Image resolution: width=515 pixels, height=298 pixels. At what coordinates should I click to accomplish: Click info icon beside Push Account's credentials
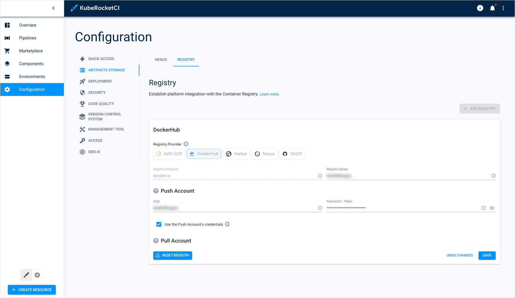point(227,224)
